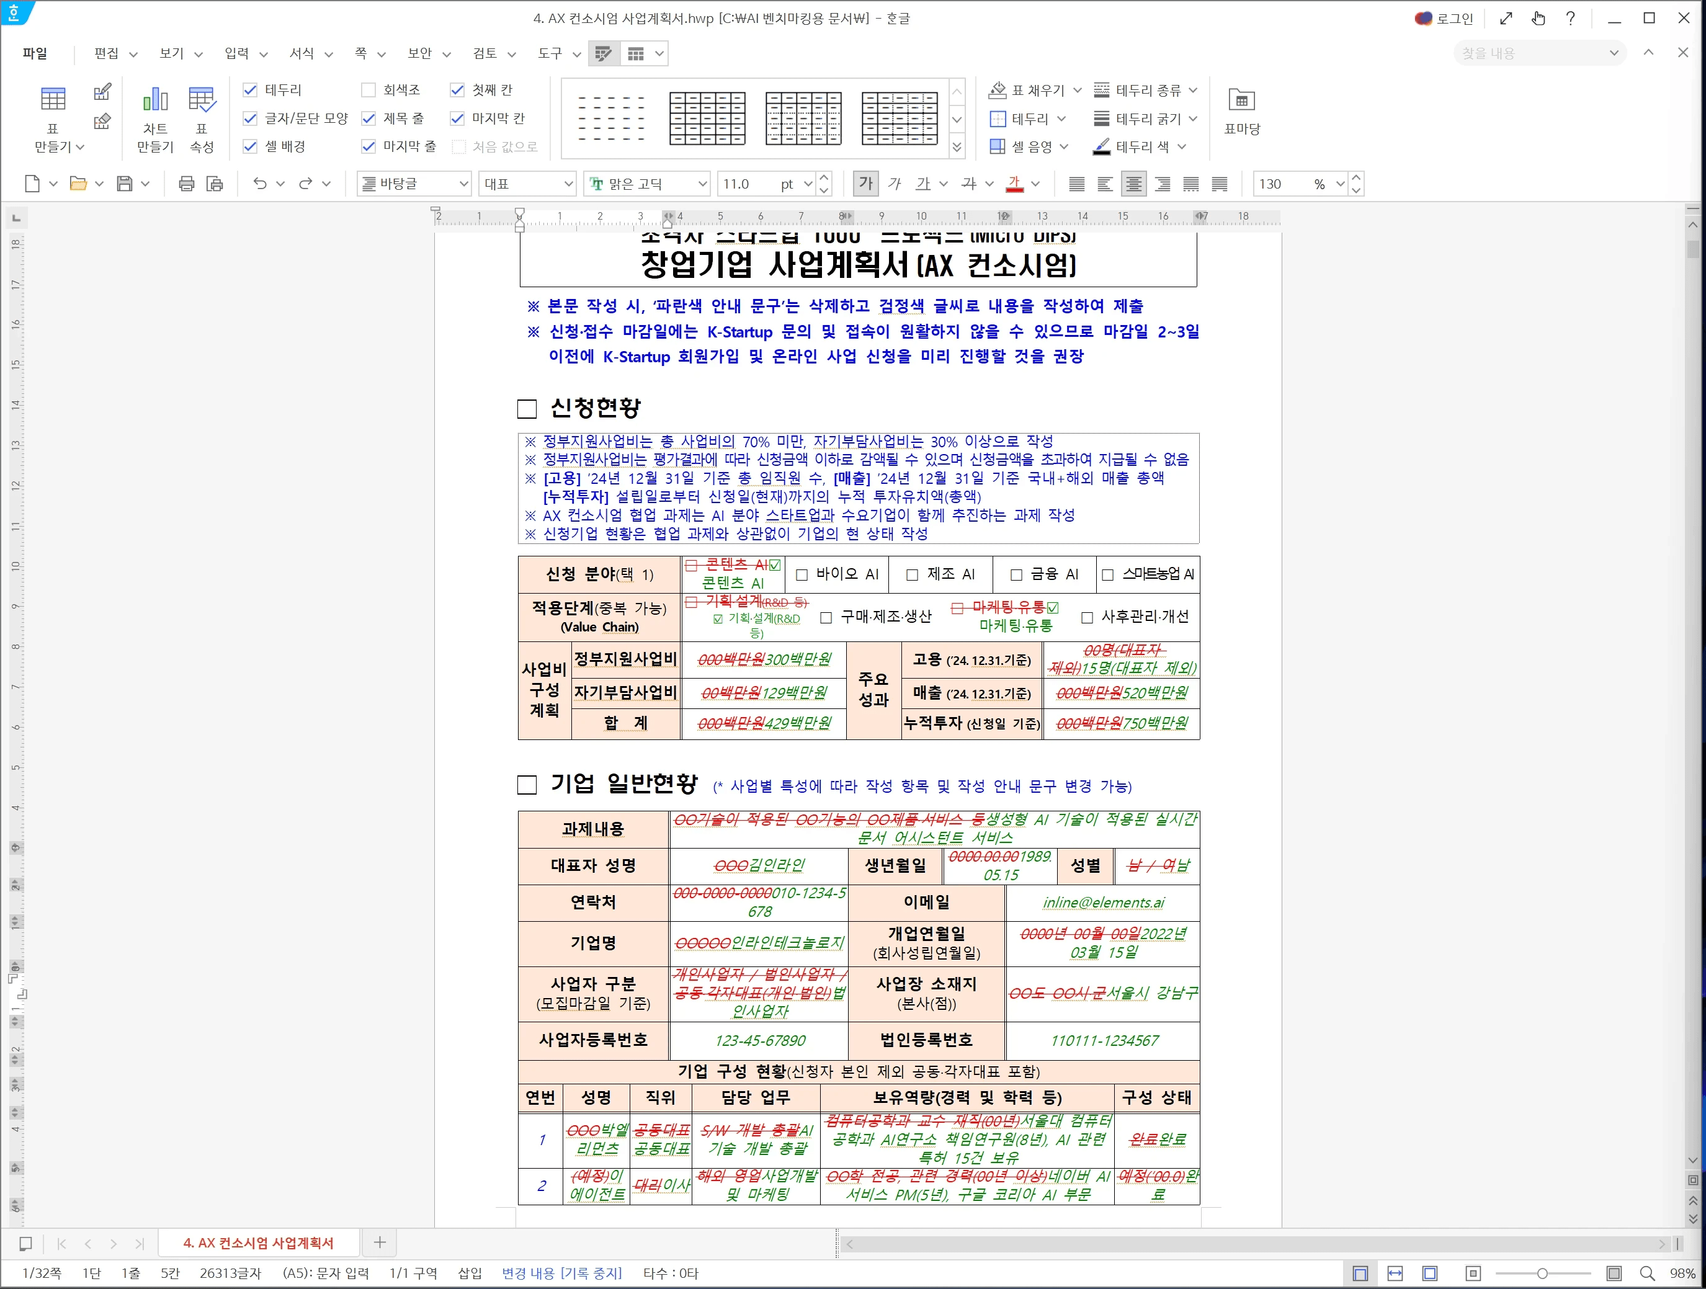Open the 도구 (Tools) menu
1706x1289 pixels.
click(x=549, y=53)
